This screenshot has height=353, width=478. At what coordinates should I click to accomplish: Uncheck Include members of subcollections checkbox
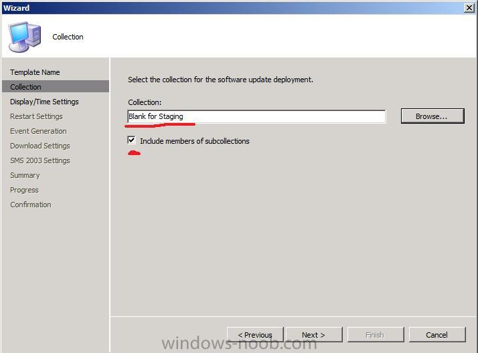point(131,140)
